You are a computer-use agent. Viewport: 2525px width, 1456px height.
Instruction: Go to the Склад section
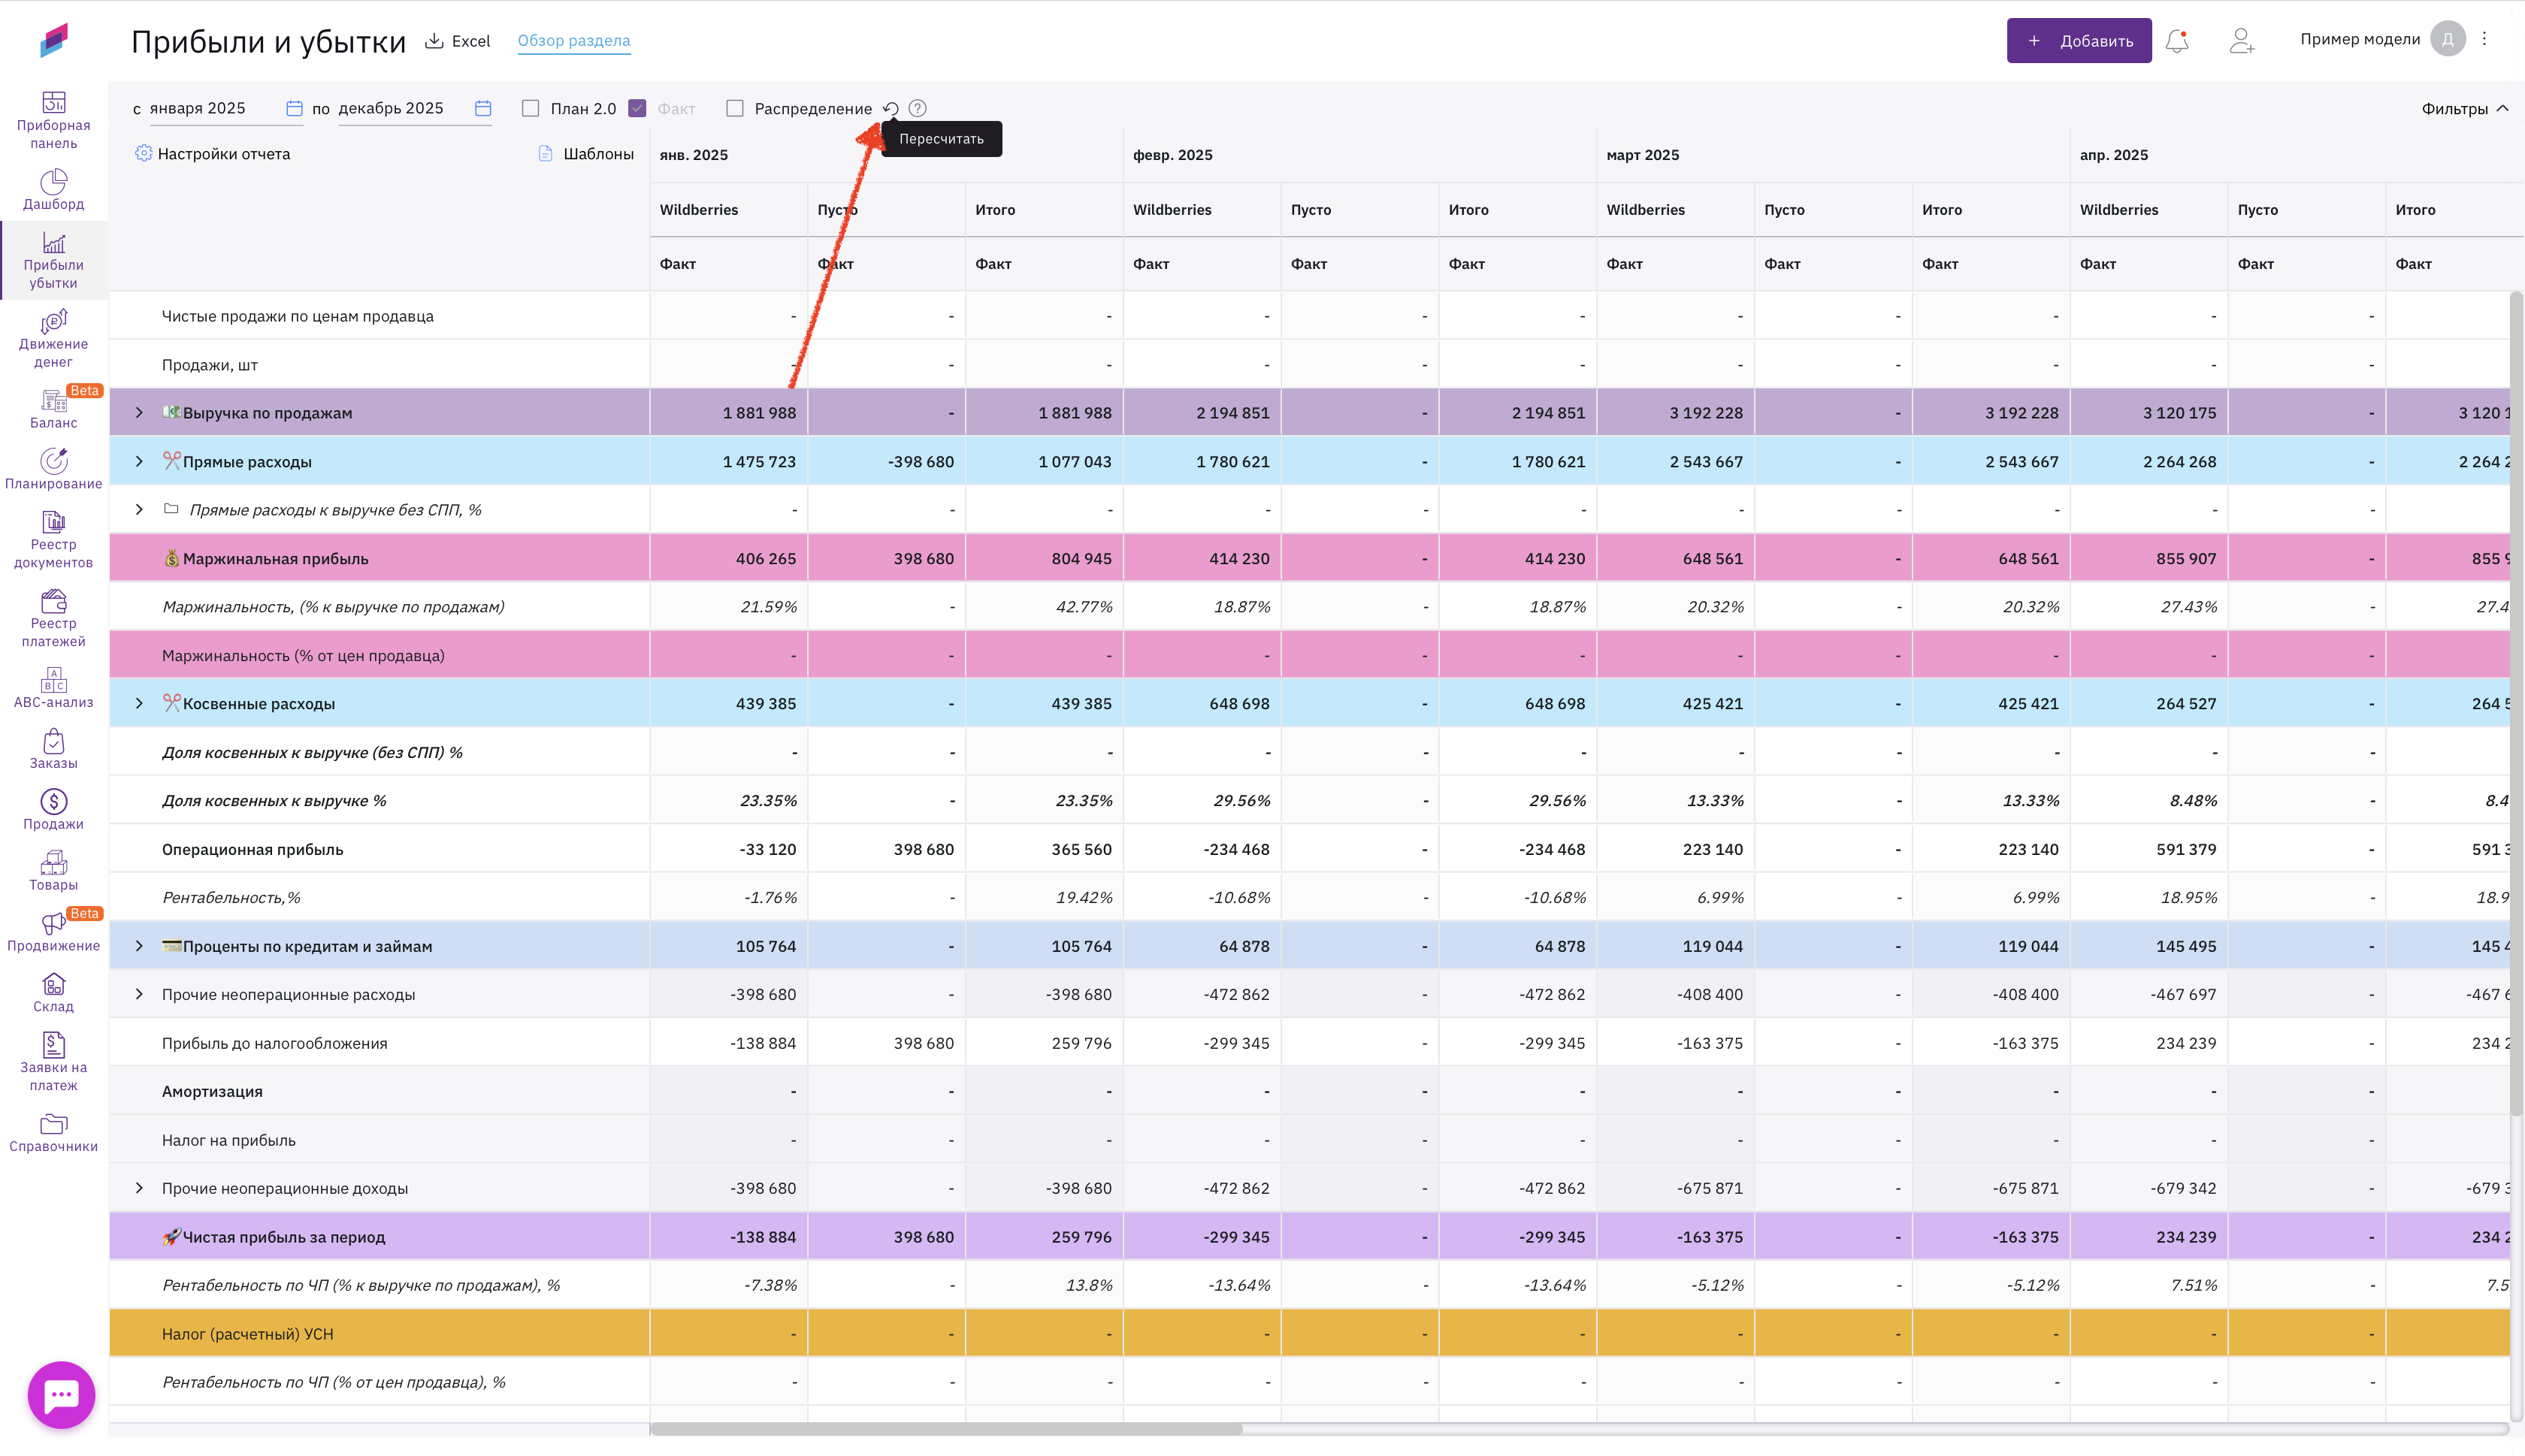click(53, 993)
